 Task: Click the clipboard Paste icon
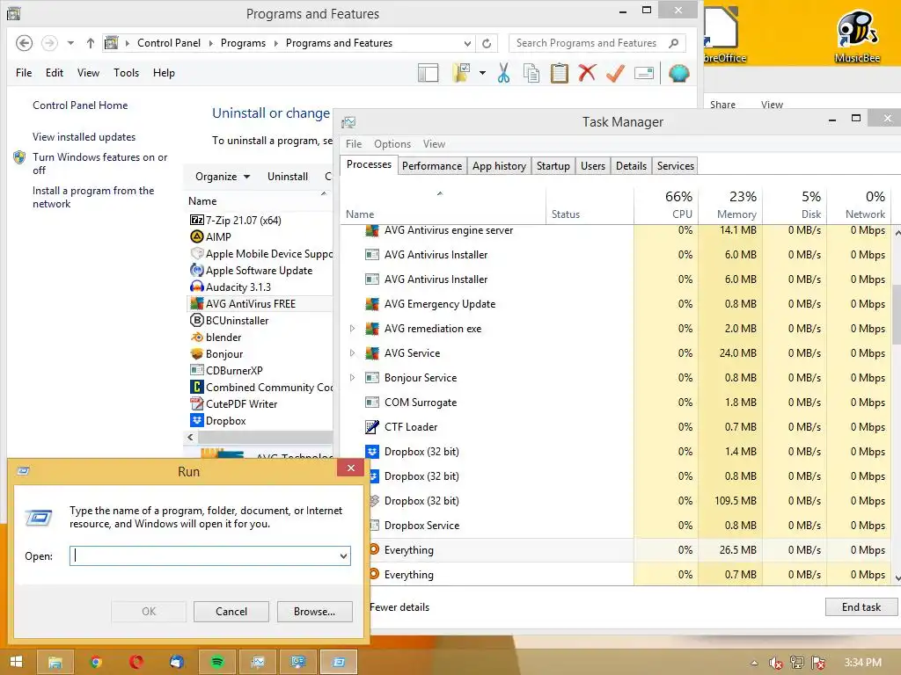click(x=559, y=74)
